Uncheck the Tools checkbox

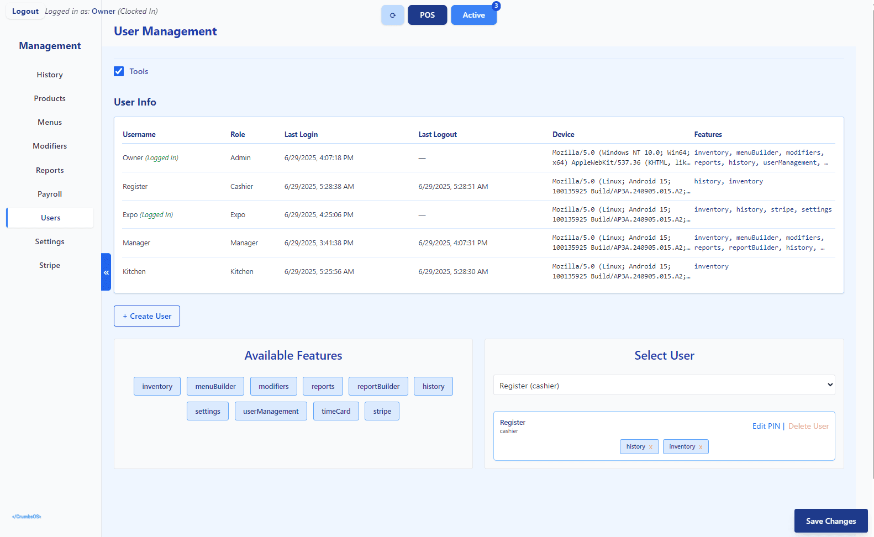pos(119,71)
